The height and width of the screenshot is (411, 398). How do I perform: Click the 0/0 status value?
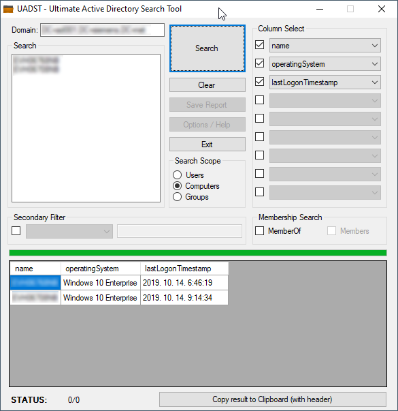coord(73,400)
